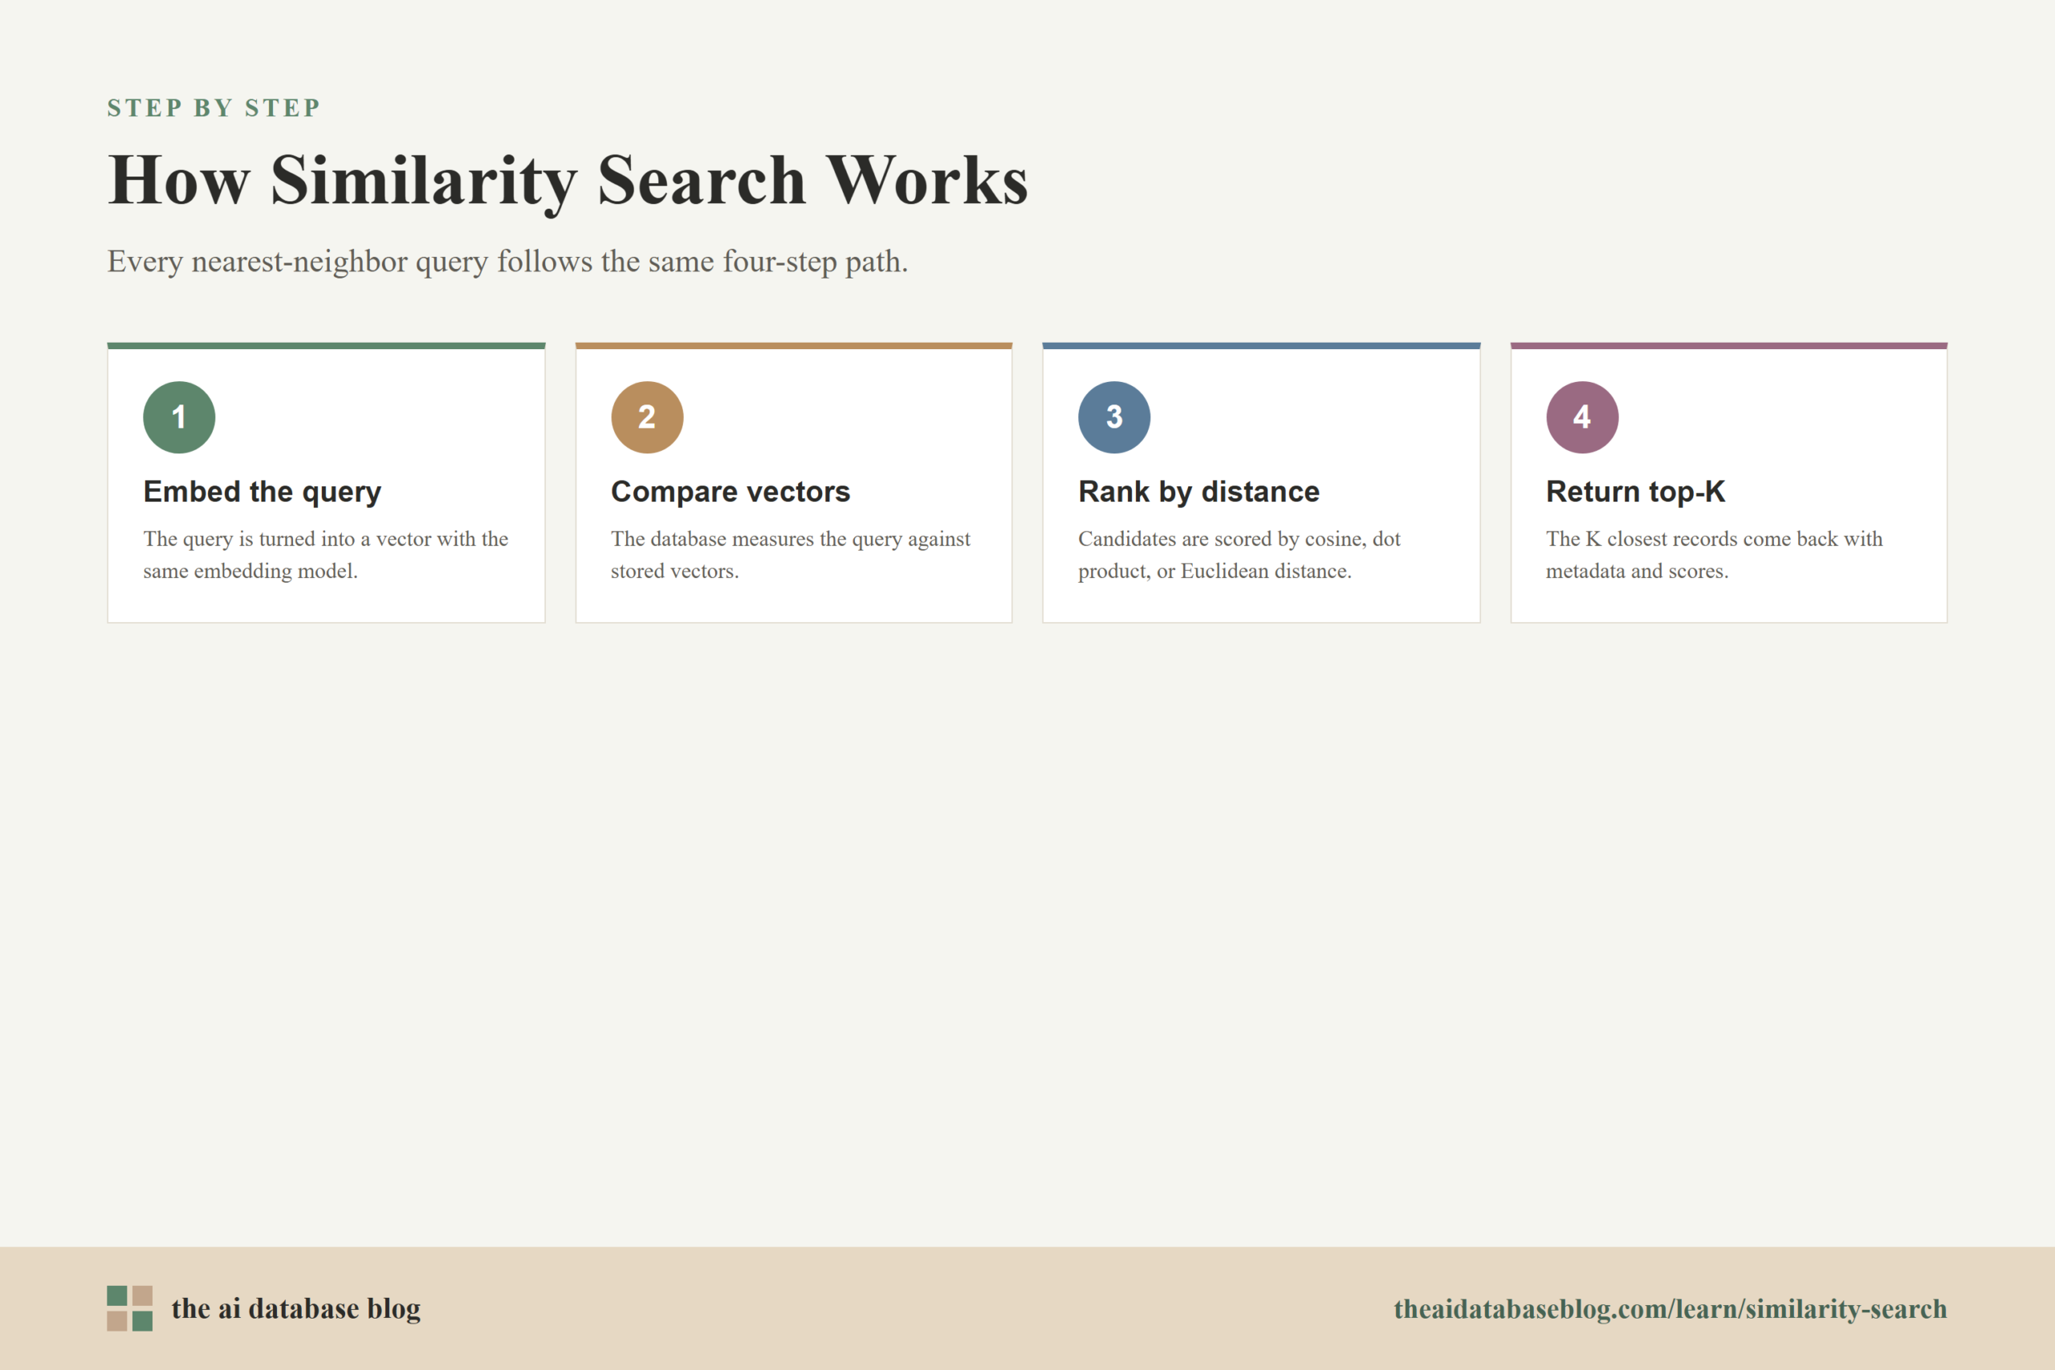The image size is (2055, 1370).
Task: Select the 'Embed the query' heading
Action: (262, 492)
